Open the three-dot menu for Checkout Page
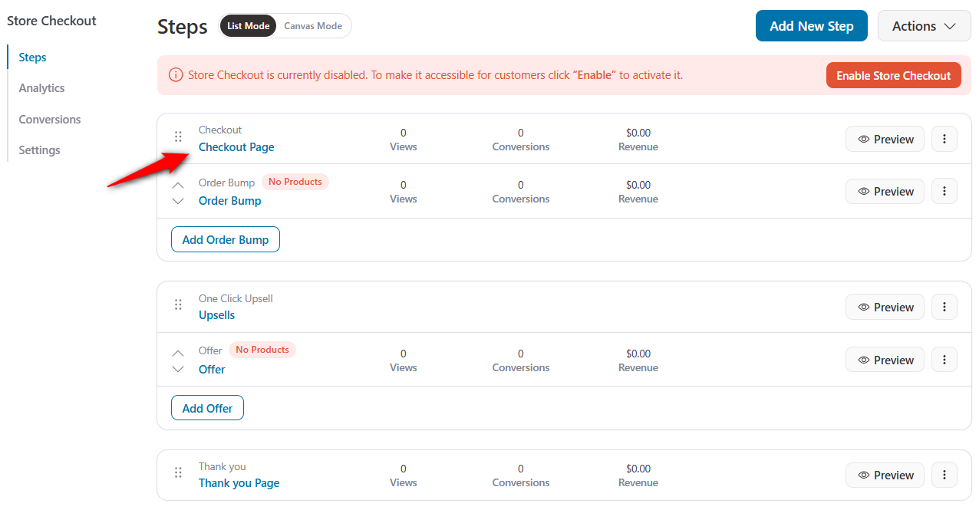 click(944, 139)
